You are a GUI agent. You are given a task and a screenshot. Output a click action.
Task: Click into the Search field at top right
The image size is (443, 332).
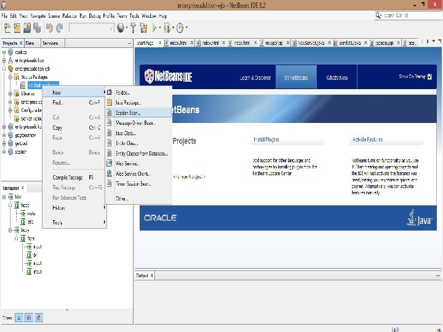click(x=412, y=15)
